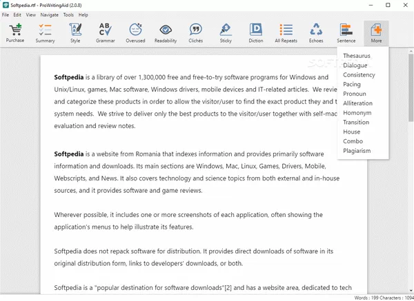Select the Transition report

[356, 123]
